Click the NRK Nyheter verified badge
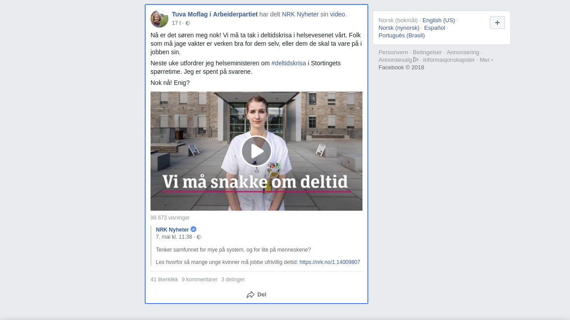Viewport: 570px width, 320px height. point(193,229)
